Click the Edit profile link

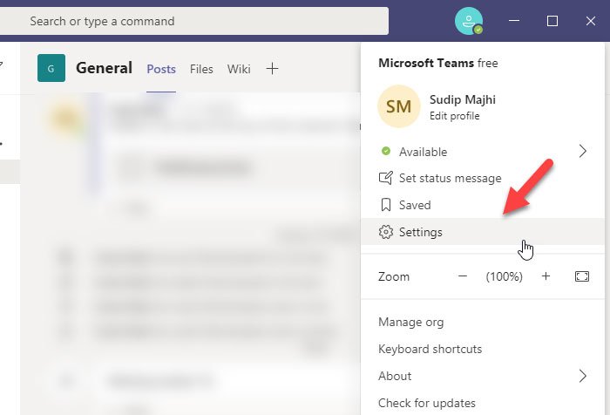[454, 116]
